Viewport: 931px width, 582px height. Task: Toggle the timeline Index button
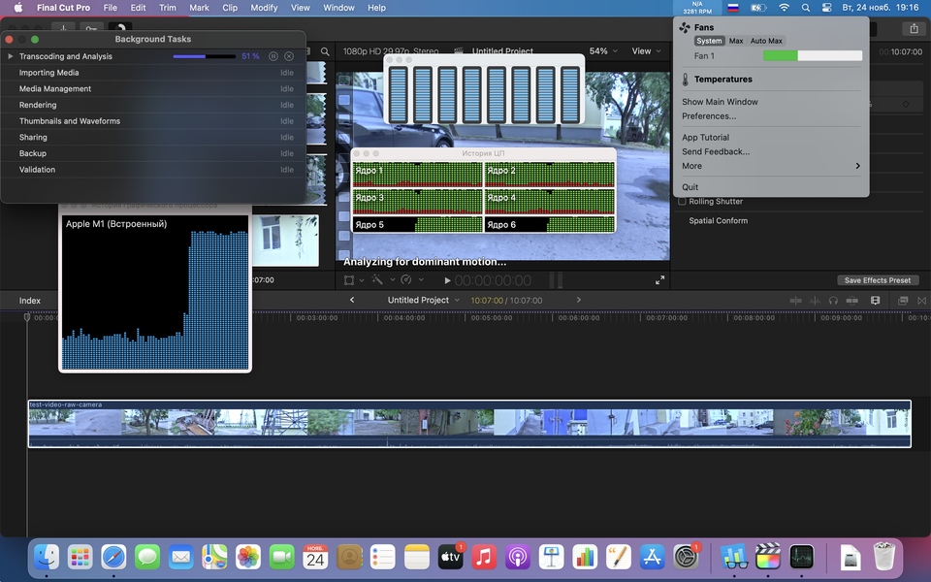tap(30, 301)
